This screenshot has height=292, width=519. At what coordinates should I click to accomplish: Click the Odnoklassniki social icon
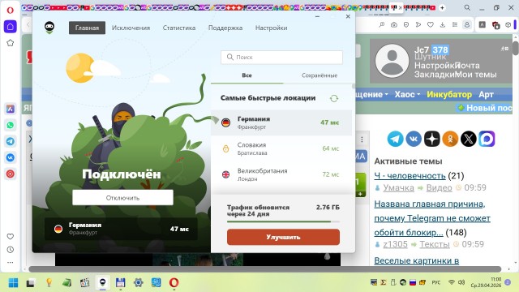pyautogui.click(x=450, y=139)
